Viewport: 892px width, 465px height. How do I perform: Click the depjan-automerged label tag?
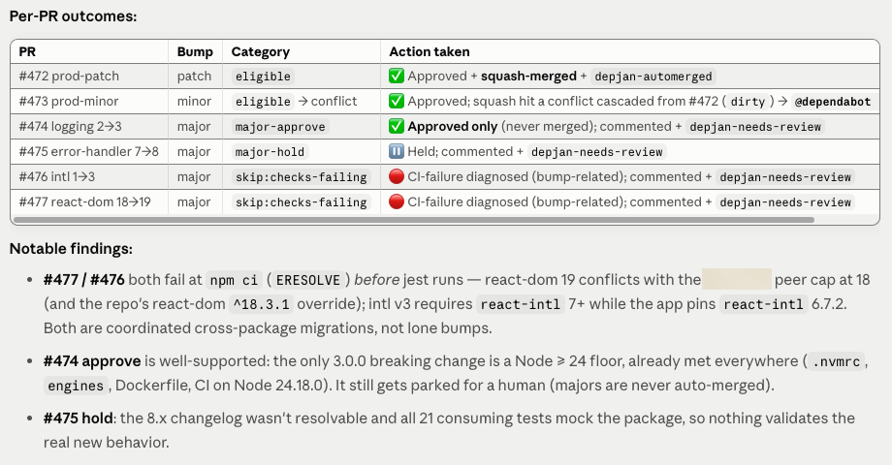click(653, 77)
